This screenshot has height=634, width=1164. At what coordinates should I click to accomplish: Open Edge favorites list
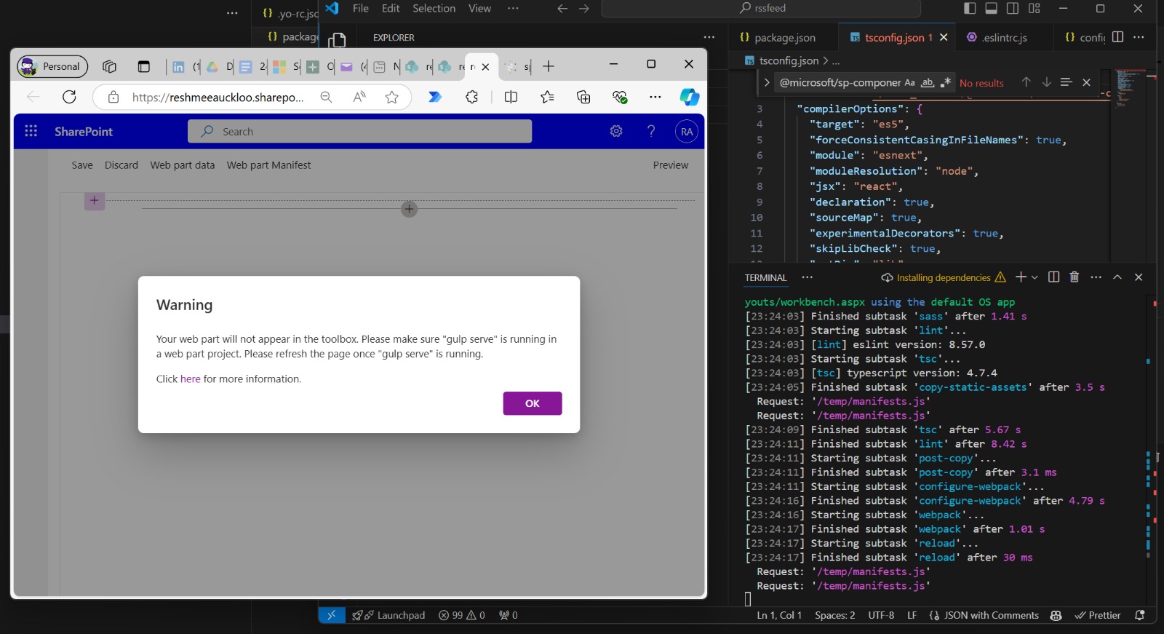coord(548,97)
